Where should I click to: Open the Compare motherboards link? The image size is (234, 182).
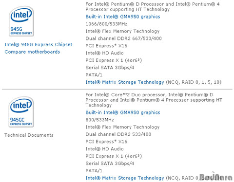tap(32, 52)
